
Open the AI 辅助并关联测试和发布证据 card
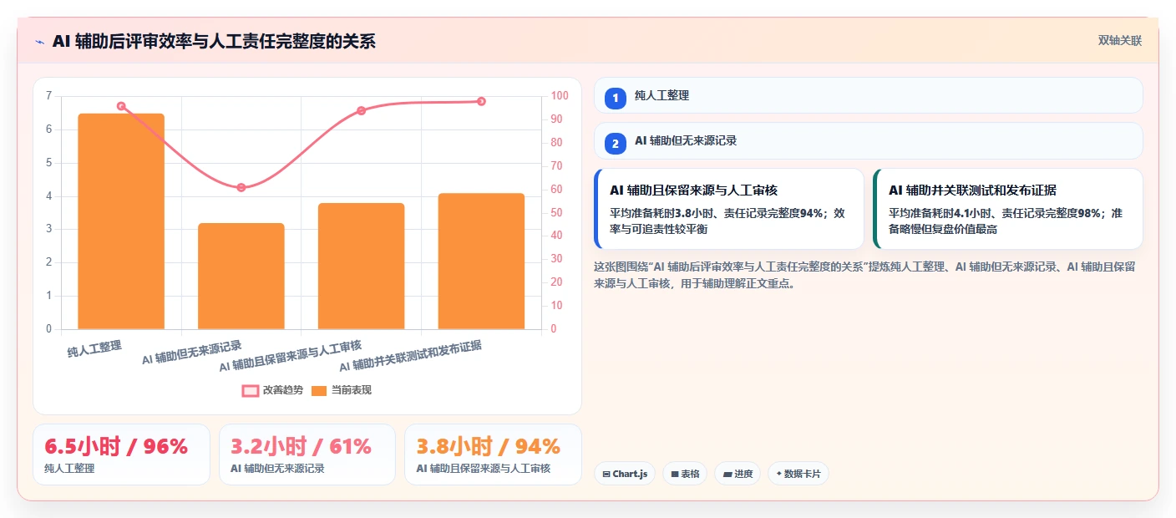click(1007, 209)
